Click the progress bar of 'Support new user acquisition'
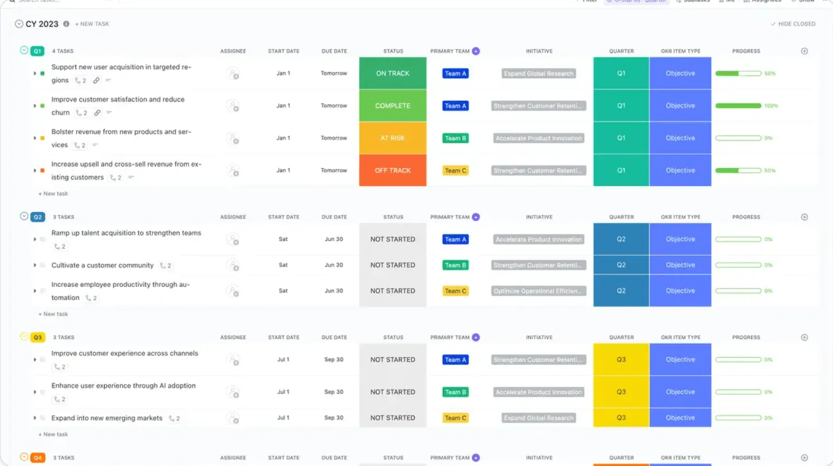The height and width of the screenshot is (466, 833). coord(738,73)
